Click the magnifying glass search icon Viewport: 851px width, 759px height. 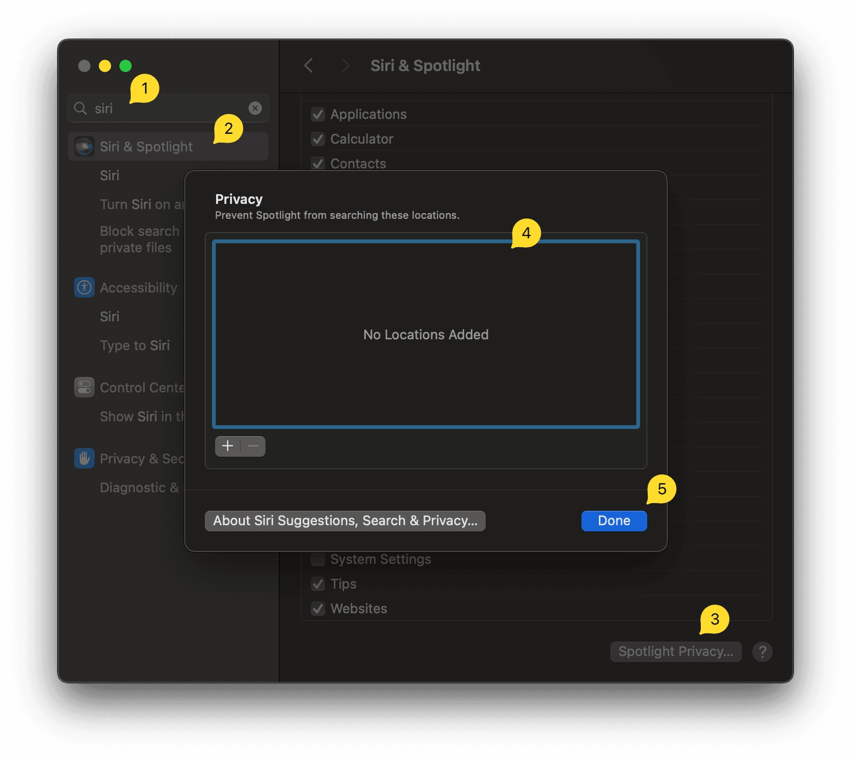[80, 108]
